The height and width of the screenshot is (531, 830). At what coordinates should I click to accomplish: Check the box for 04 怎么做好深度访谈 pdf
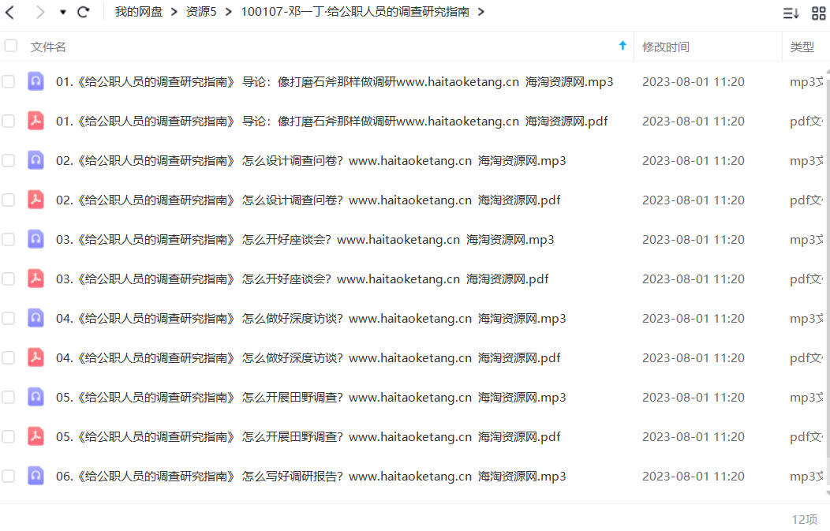pyautogui.click(x=9, y=358)
